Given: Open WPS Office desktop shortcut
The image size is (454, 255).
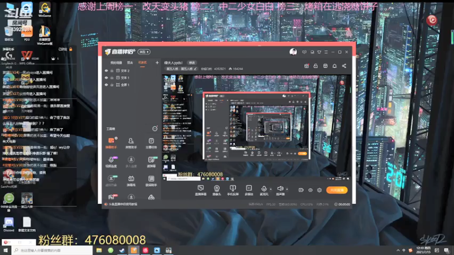Looking at the screenshot, I should pyautogui.click(x=27, y=57).
